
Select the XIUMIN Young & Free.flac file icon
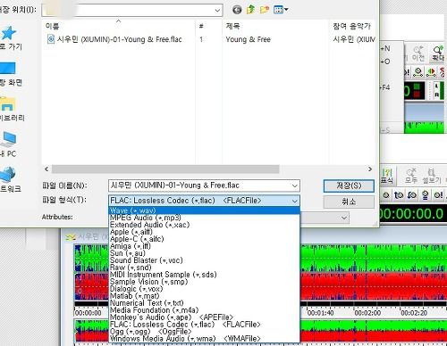coord(51,39)
